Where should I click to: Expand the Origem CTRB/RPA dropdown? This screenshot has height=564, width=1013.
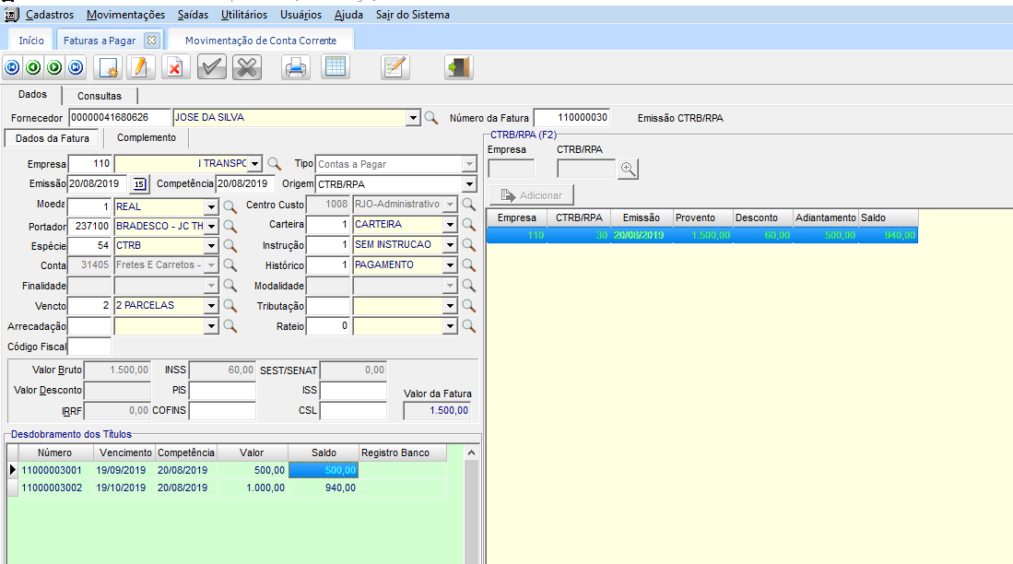[x=469, y=183]
